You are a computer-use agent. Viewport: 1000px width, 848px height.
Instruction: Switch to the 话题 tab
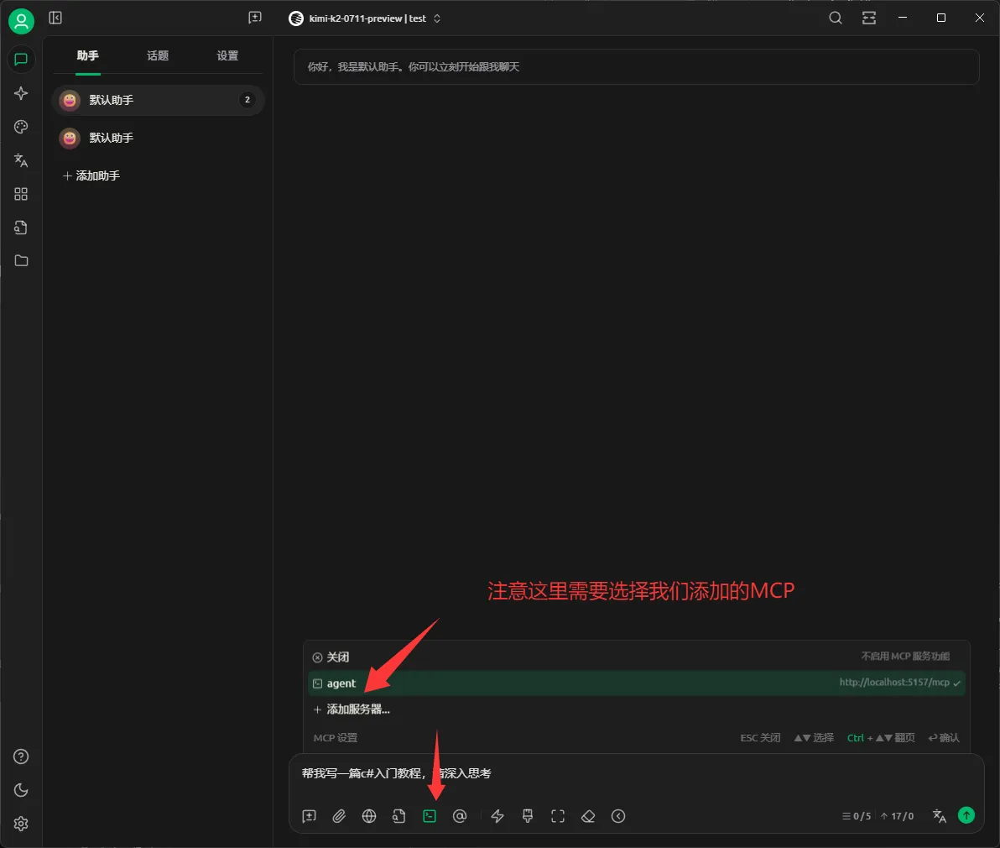point(158,56)
